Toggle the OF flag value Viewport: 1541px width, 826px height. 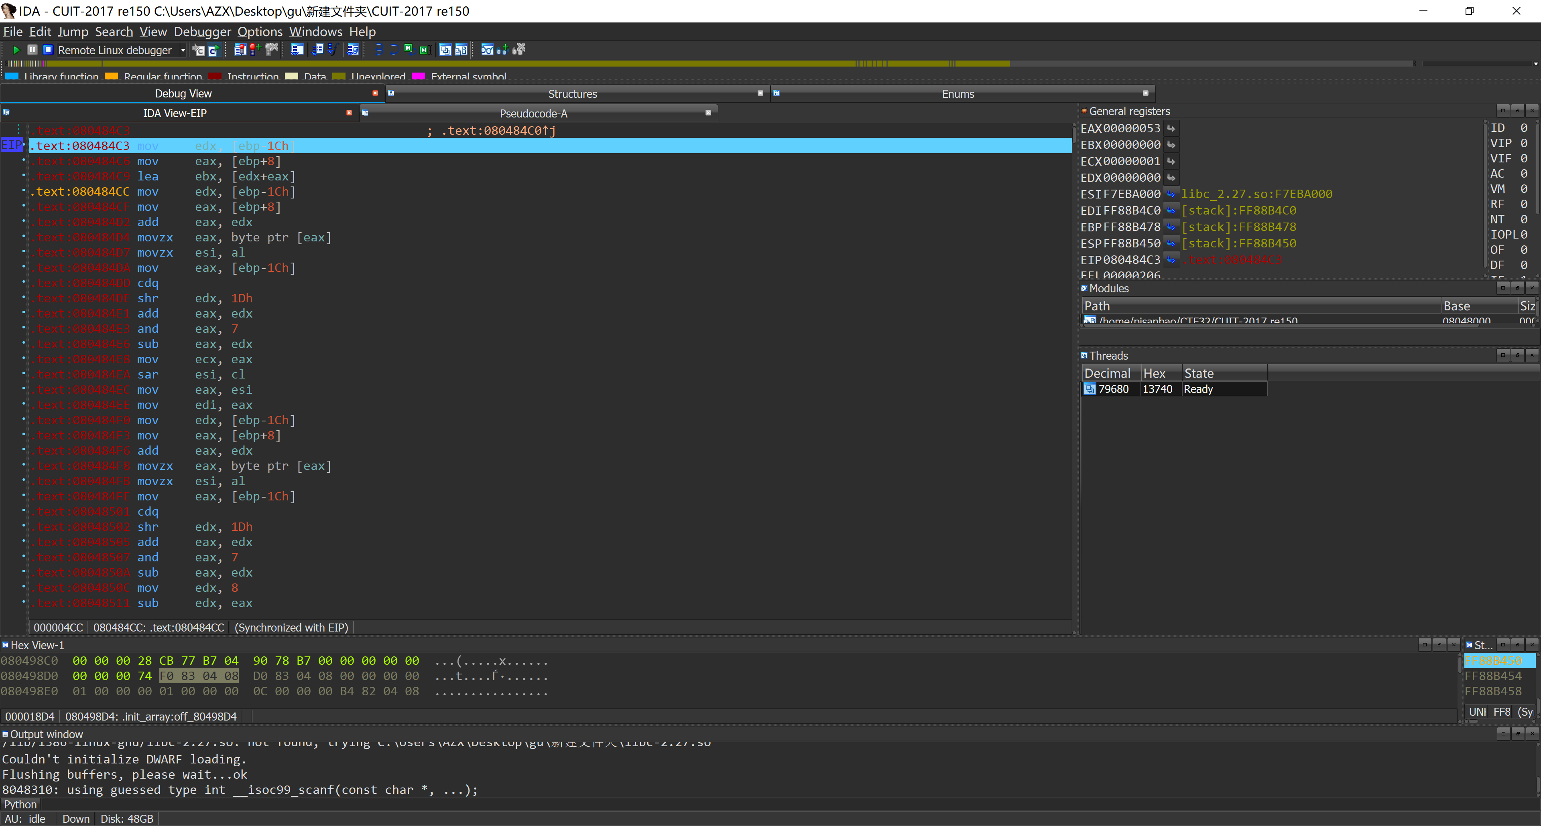pos(1524,250)
